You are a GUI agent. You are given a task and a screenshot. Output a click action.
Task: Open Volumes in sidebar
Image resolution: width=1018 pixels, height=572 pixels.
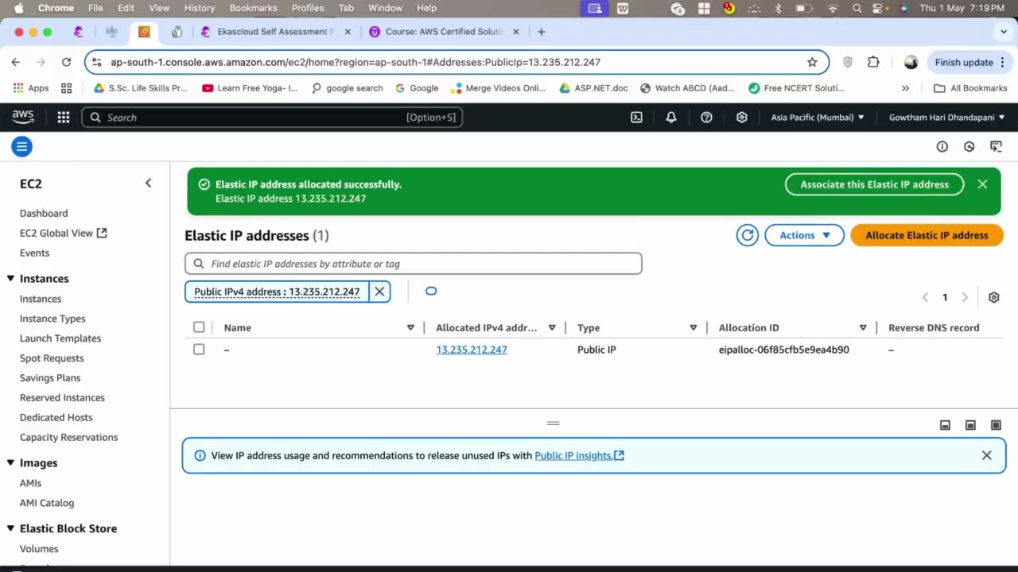pos(39,549)
